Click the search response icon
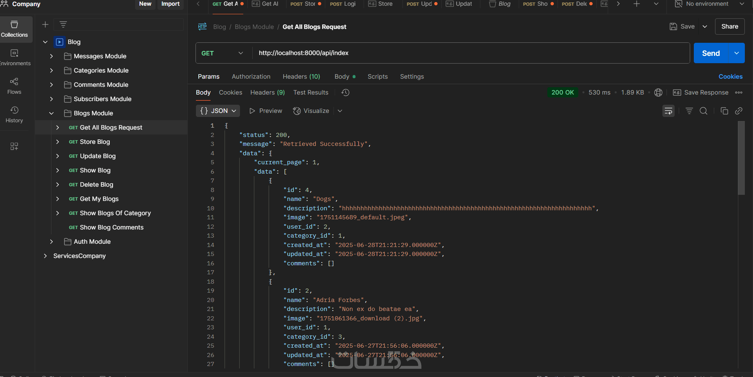This screenshot has height=377, width=753. 704,111
